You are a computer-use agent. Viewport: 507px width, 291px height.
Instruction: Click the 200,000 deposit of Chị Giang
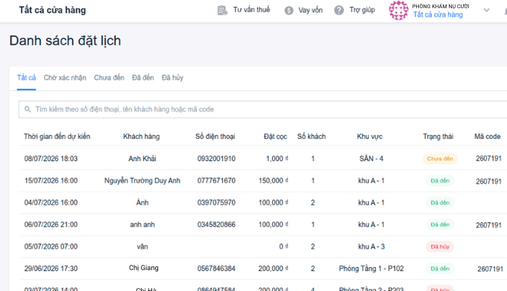273,269
